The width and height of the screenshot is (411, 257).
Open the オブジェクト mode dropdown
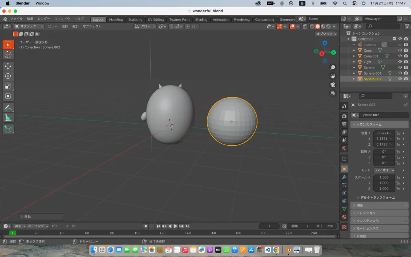29,26
